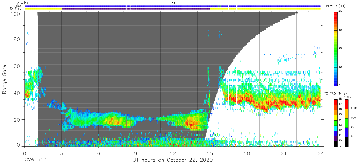
Task: Click the POWER (dB) colorbar title
Action: click(336, 6)
